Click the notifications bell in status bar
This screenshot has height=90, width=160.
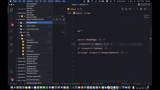[149, 84]
